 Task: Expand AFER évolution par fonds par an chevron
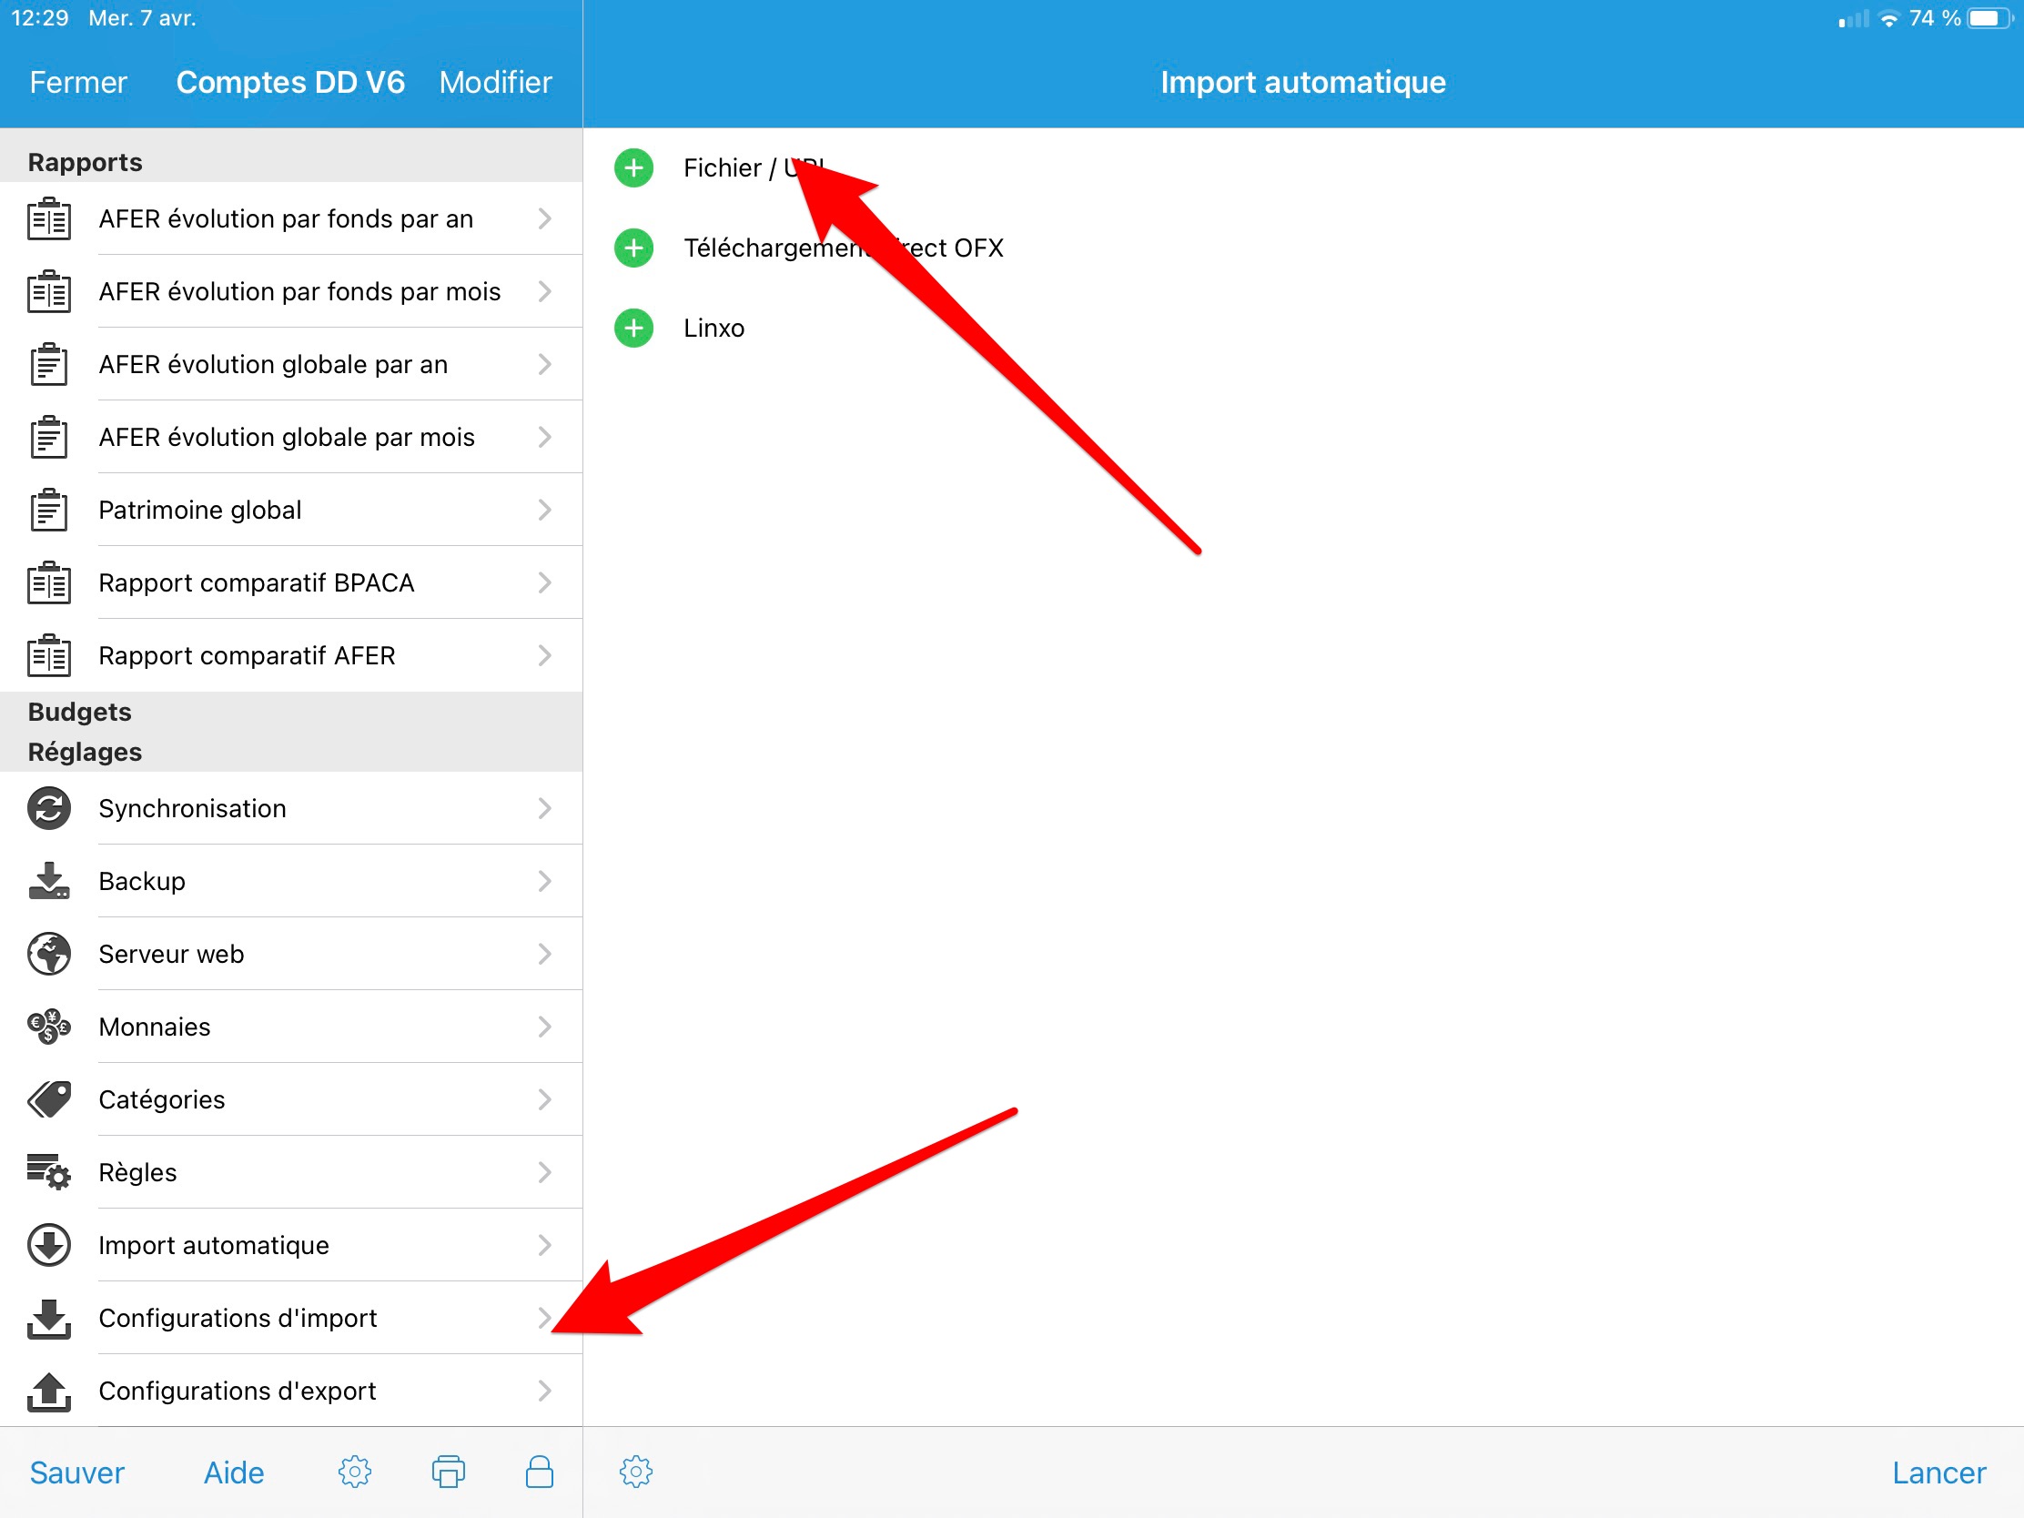(544, 218)
